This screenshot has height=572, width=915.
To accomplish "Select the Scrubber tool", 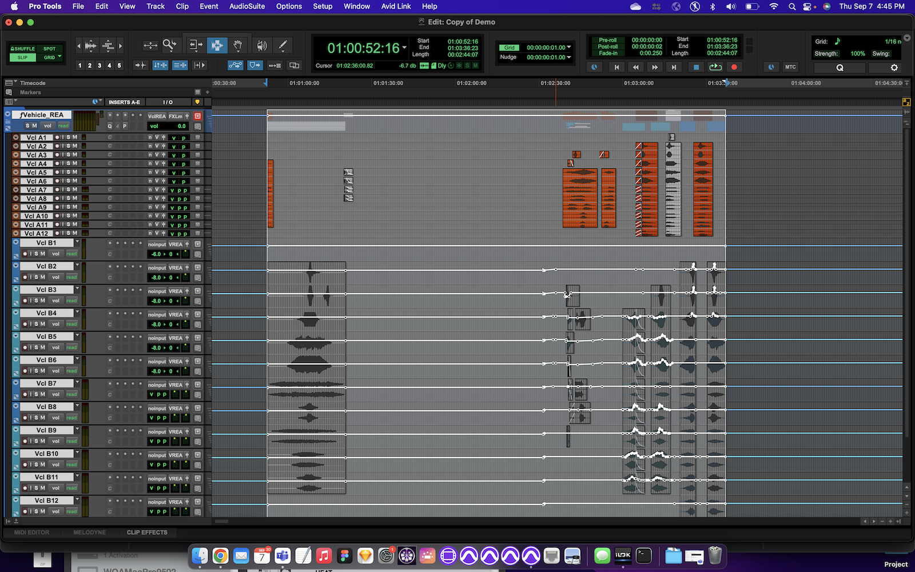I will [x=262, y=45].
